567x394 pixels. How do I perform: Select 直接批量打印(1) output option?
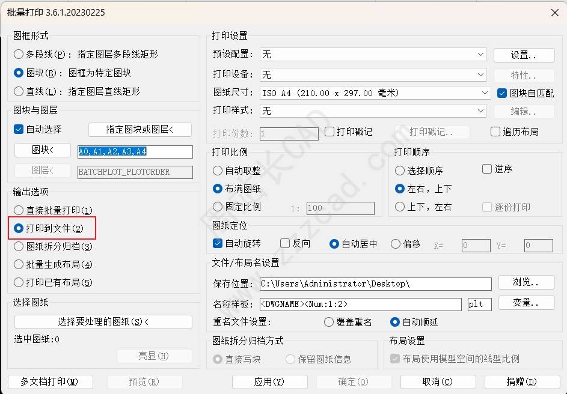(19, 210)
